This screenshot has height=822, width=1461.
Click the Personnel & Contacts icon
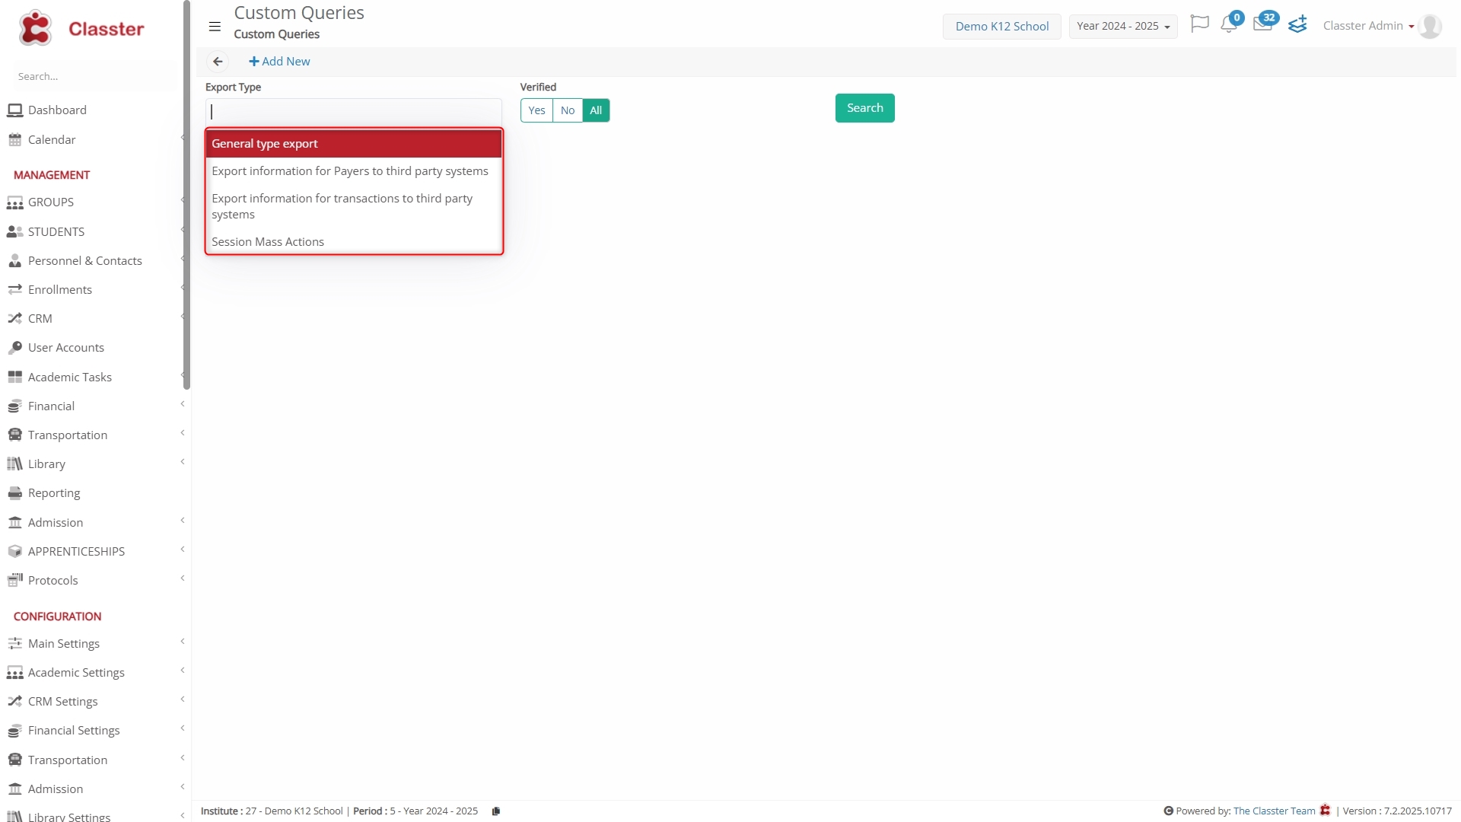pyautogui.click(x=14, y=261)
